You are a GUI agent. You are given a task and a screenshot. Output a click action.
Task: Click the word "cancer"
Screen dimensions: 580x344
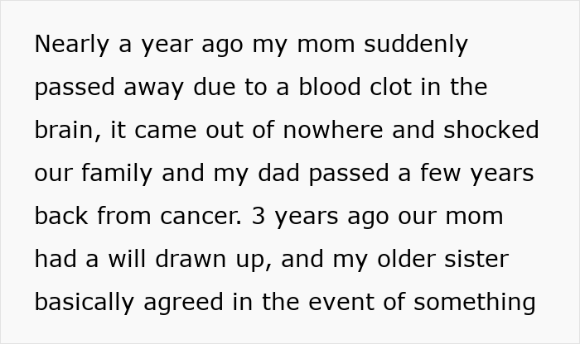(198, 216)
